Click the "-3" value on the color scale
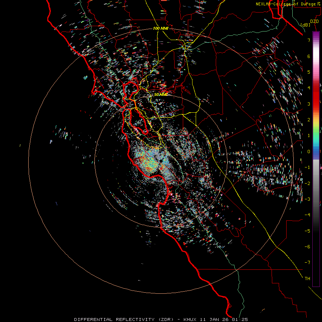This screenshot has height=322, width=322. pyautogui.click(x=307, y=199)
